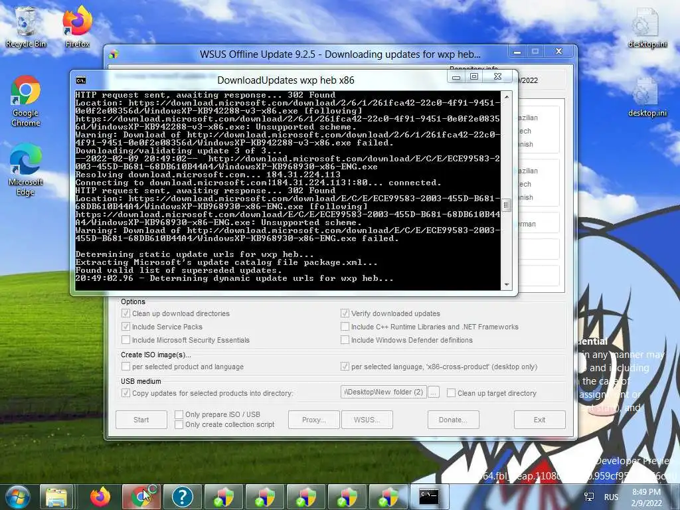Toggle Verify downloaded updates checkbox
The width and height of the screenshot is (680, 510).
pos(345,313)
